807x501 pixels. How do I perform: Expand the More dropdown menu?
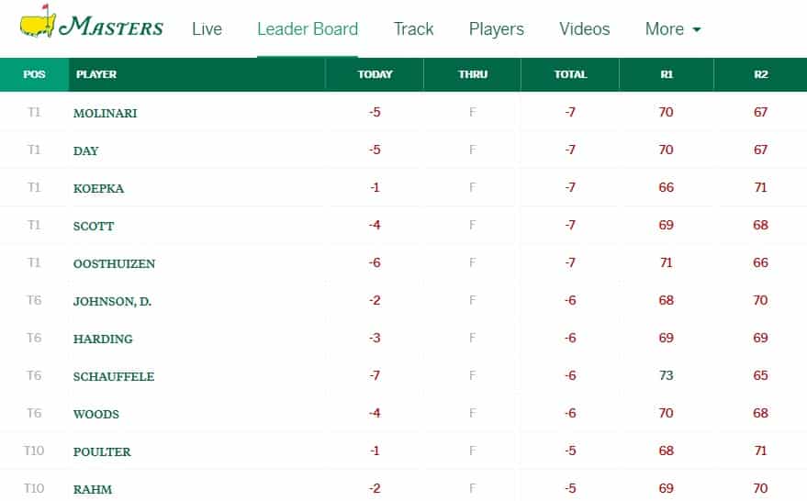pos(673,28)
